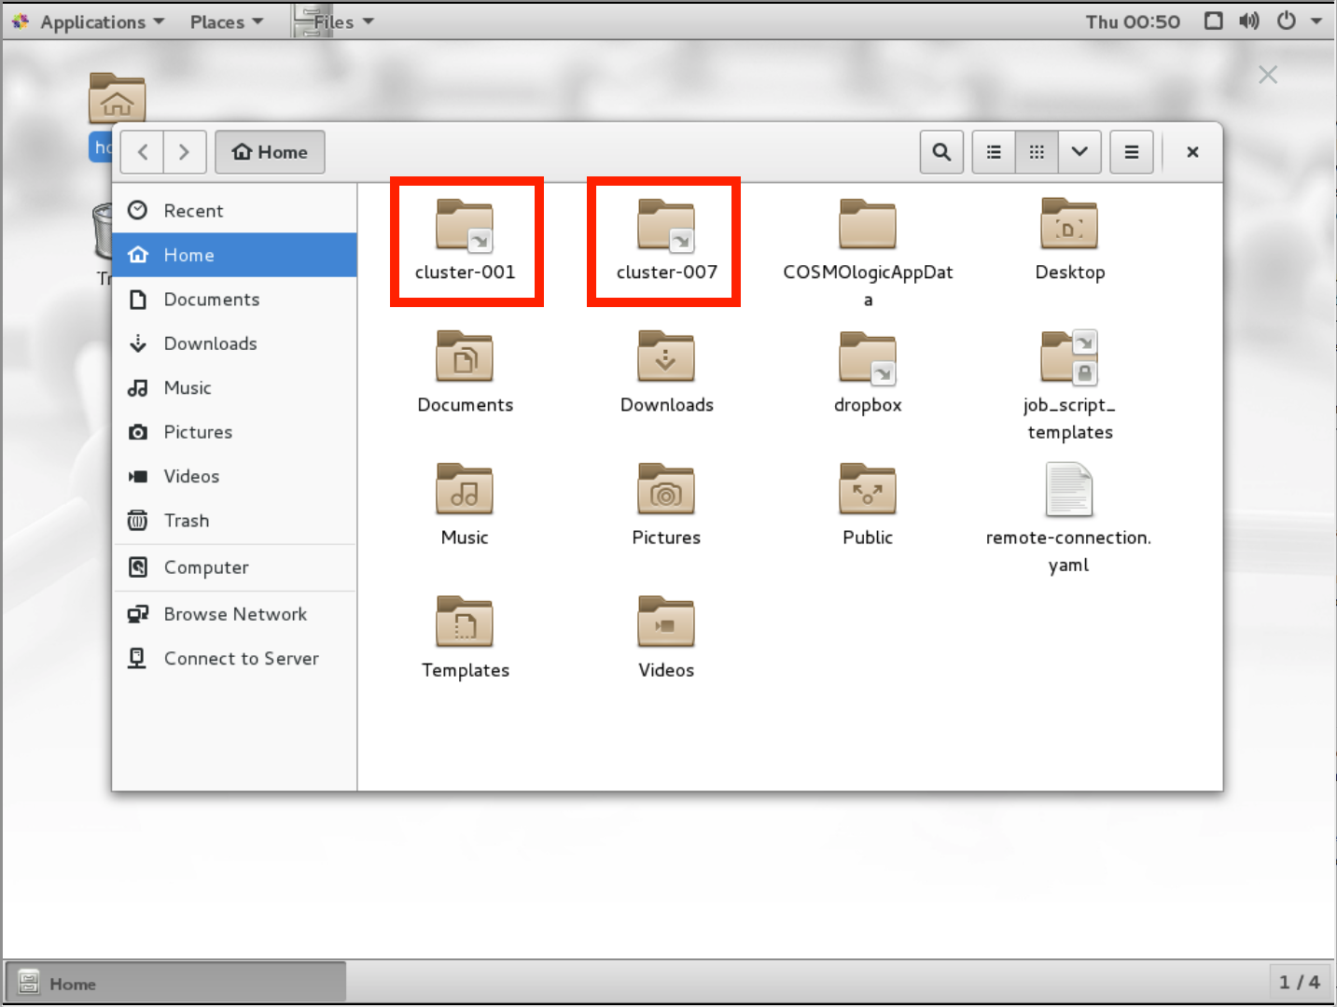Open the hamburger menu in Files toolbar

click(x=1132, y=152)
